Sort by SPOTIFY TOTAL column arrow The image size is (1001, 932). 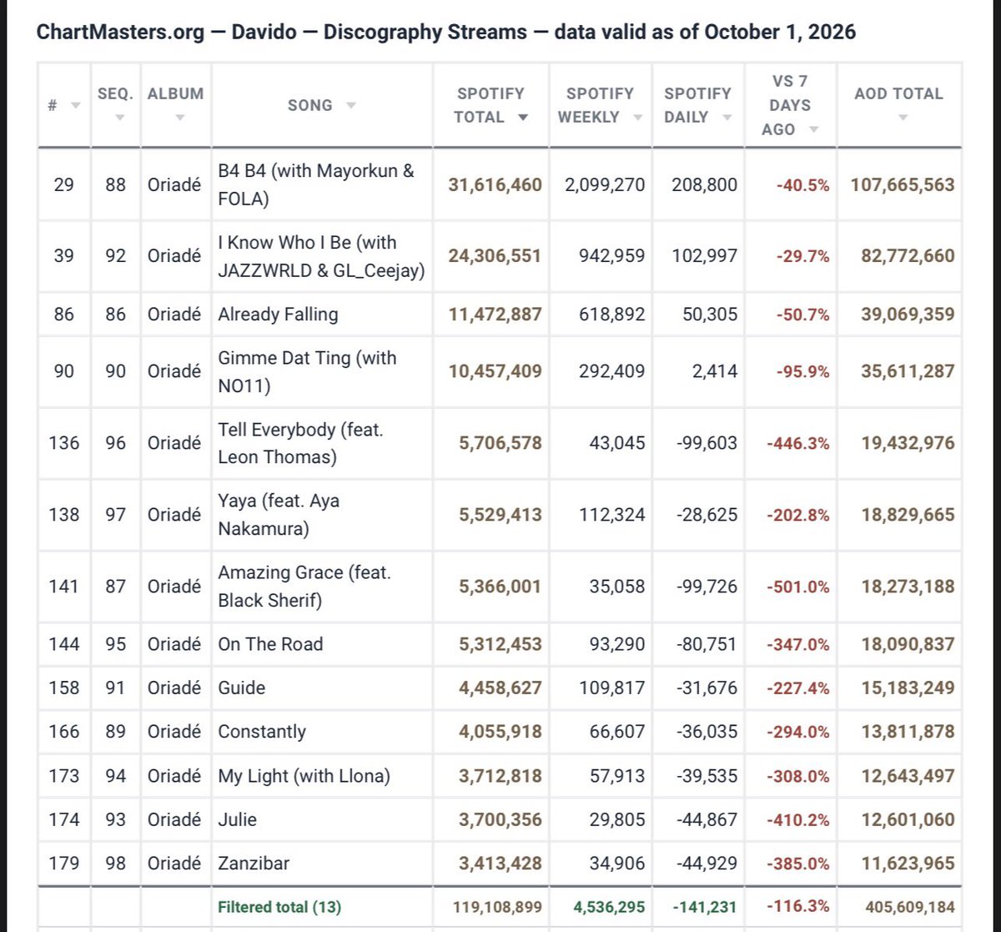point(523,118)
